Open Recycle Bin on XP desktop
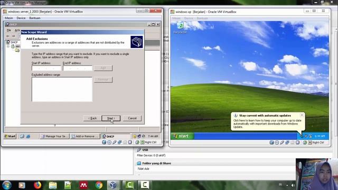Screen dimensions: 338x190 pos(180,28)
